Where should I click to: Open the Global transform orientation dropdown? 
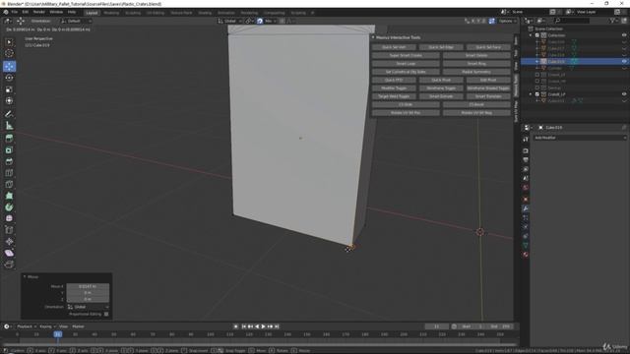click(x=229, y=21)
